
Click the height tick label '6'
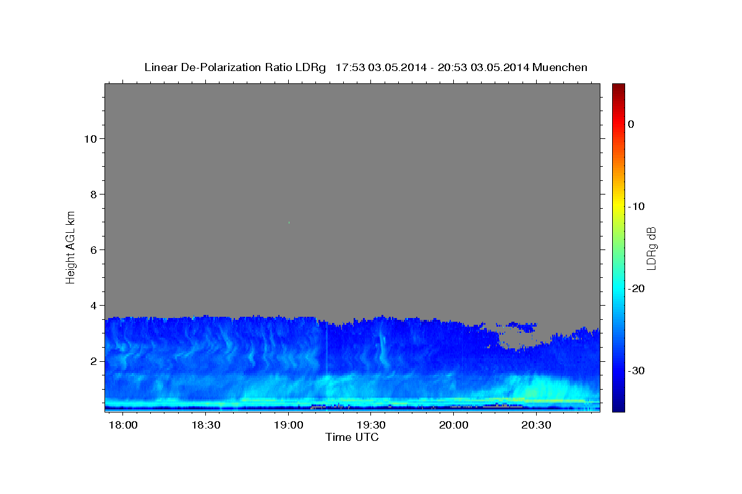tap(92, 249)
